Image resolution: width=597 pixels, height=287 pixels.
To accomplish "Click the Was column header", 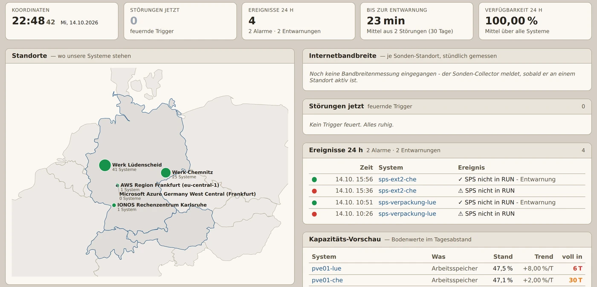I will pos(438,257).
